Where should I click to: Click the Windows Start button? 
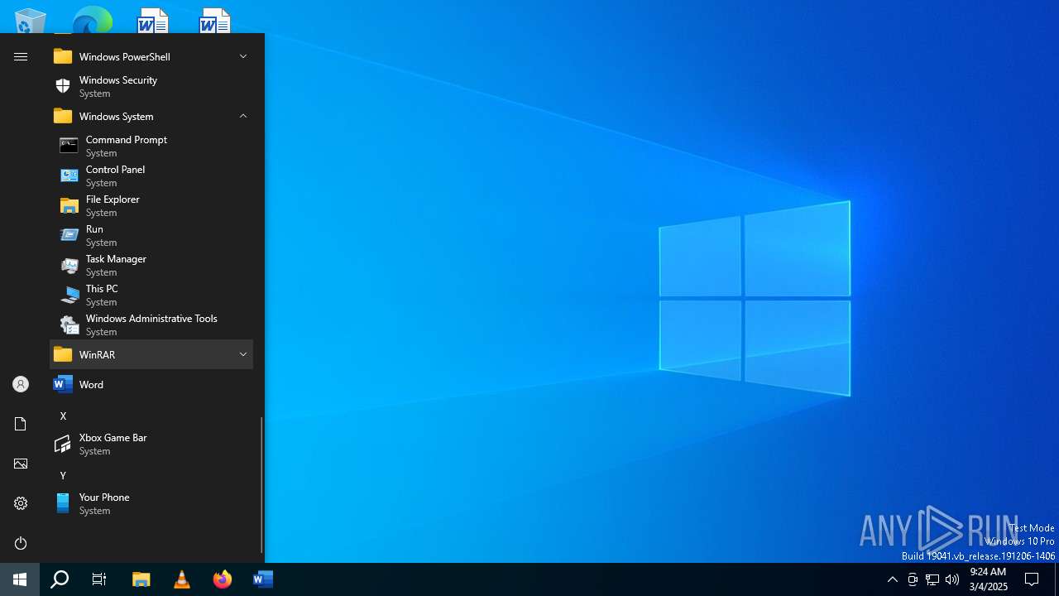[20, 579]
